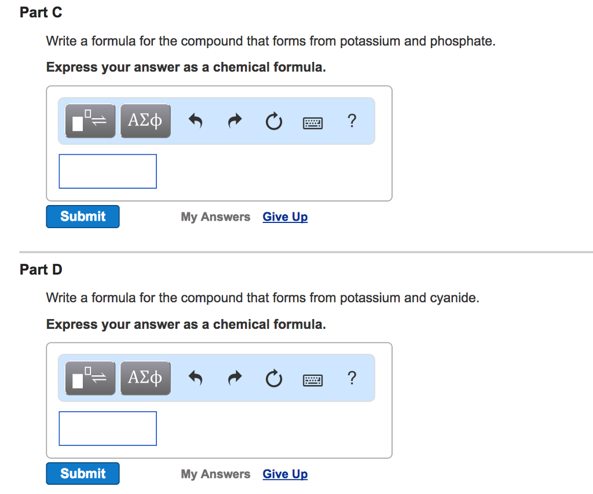Open help via question mark in Part D
The image size is (593, 494).
coord(352,378)
